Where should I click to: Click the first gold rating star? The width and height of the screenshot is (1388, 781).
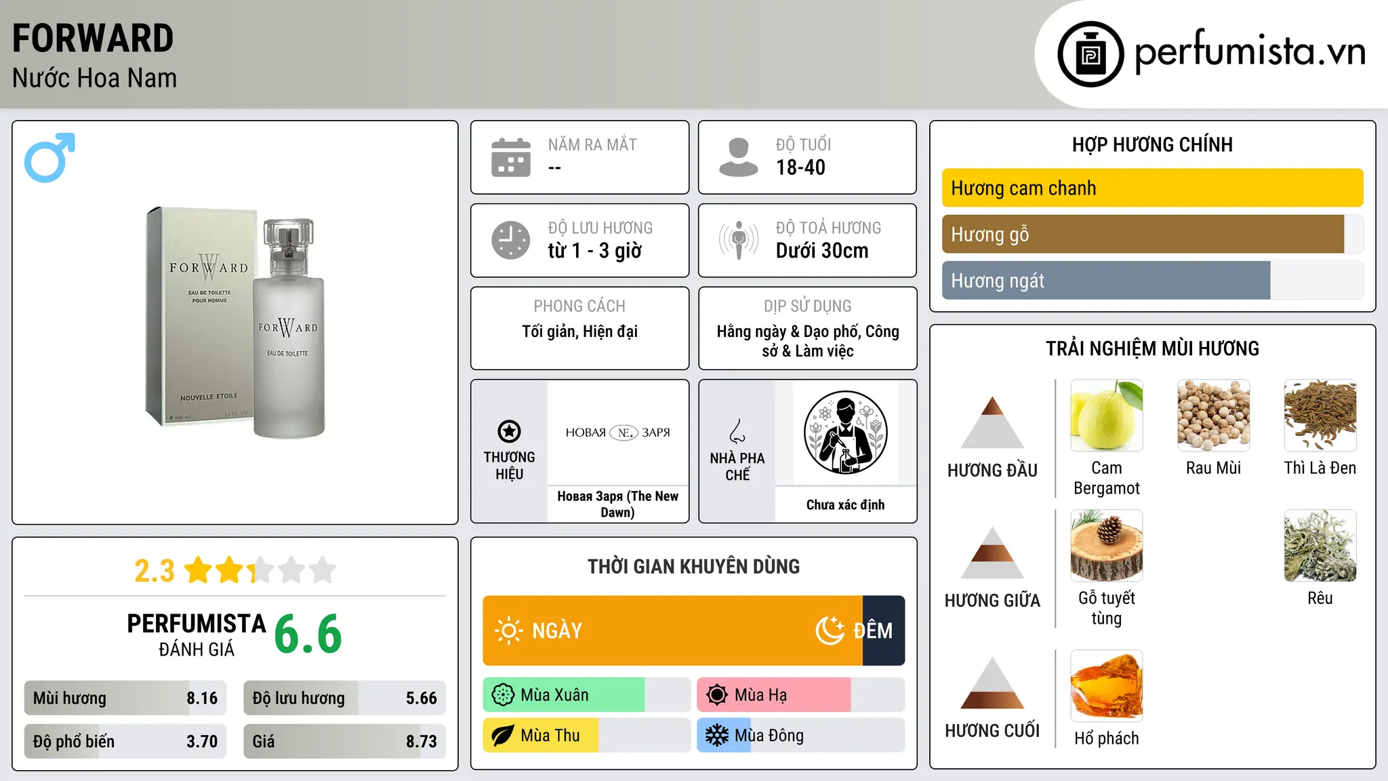pos(199,570)
